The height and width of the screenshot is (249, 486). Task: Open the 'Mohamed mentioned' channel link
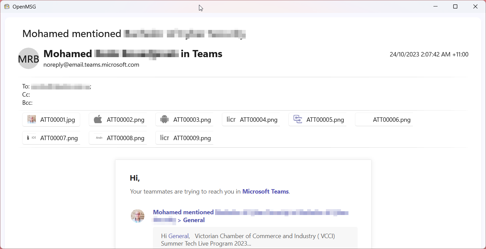tap(251, 216)
